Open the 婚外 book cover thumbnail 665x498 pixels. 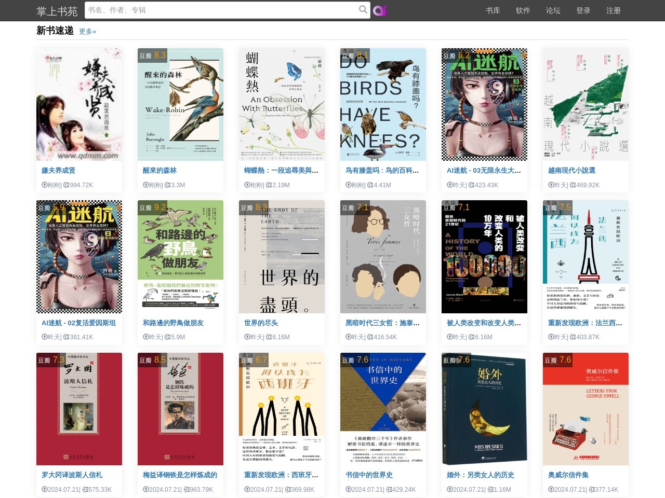click(x=484, y=409)
